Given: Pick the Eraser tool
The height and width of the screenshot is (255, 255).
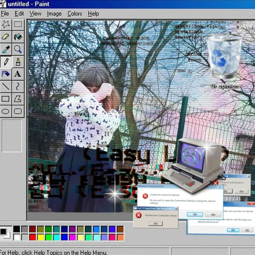Looking at the screenshot, I should coord(6,36).
